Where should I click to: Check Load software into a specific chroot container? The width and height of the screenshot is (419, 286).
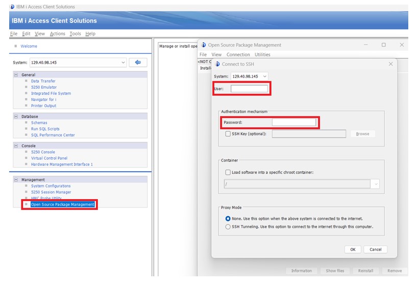(x=228, y=172)
